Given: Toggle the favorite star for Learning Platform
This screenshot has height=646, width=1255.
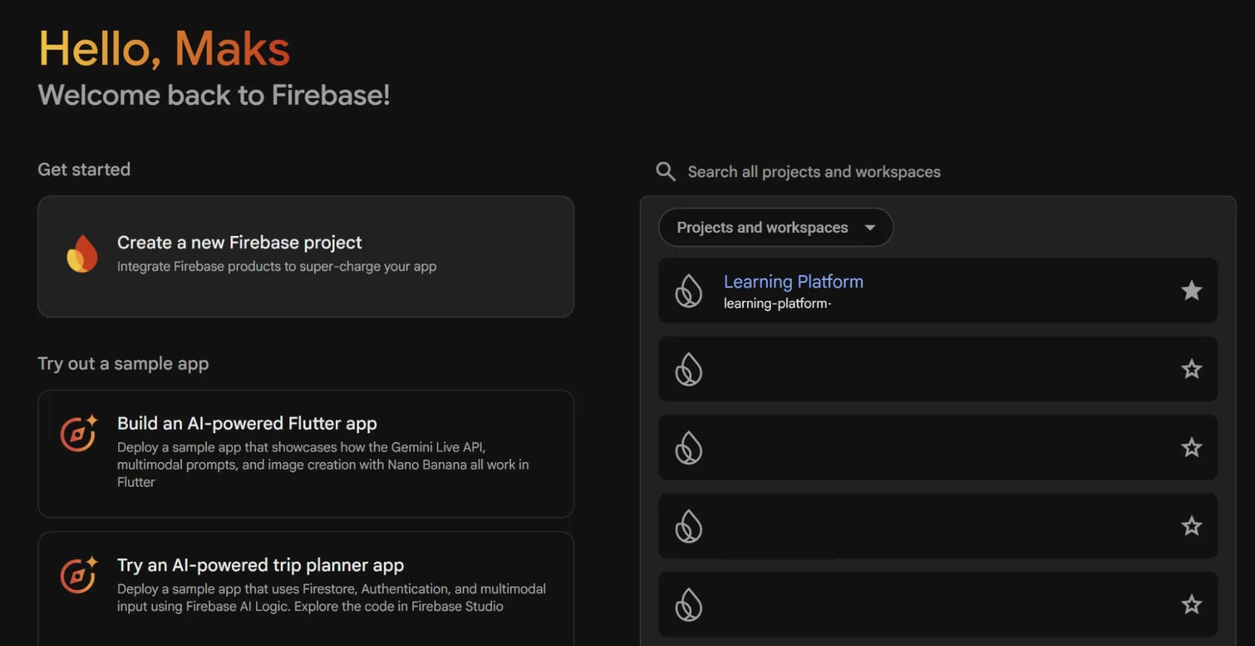Looking at the screenshot, I should pyautogui.click(x=1191, y=290).
